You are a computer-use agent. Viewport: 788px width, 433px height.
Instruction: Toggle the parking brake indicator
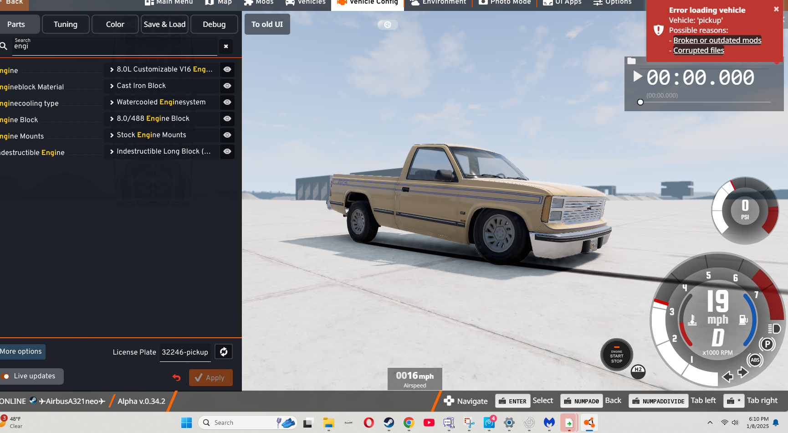(767, 344)
